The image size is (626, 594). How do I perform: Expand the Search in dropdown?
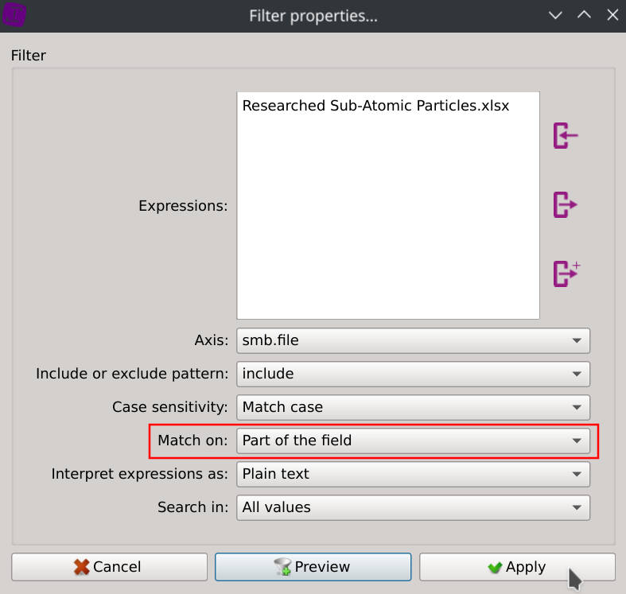point(413,507)
